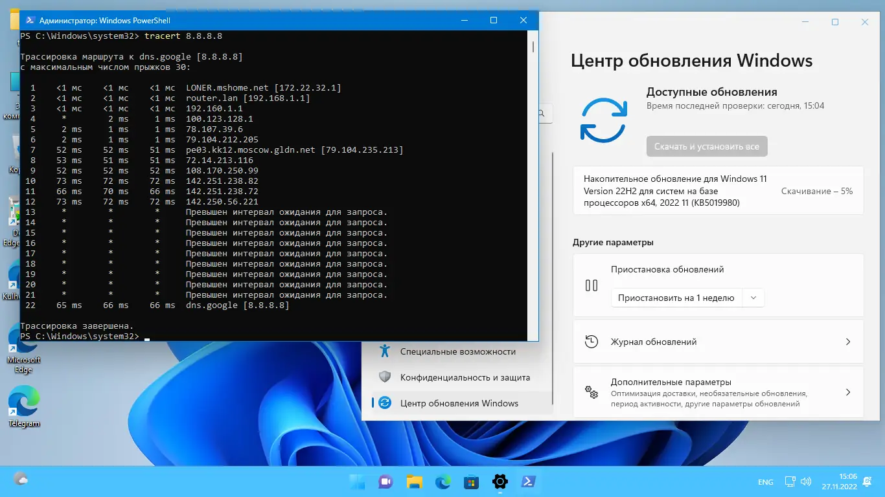Click the PowerShell window vertical scrollbar
885x497 pixels.
[533, 47]
